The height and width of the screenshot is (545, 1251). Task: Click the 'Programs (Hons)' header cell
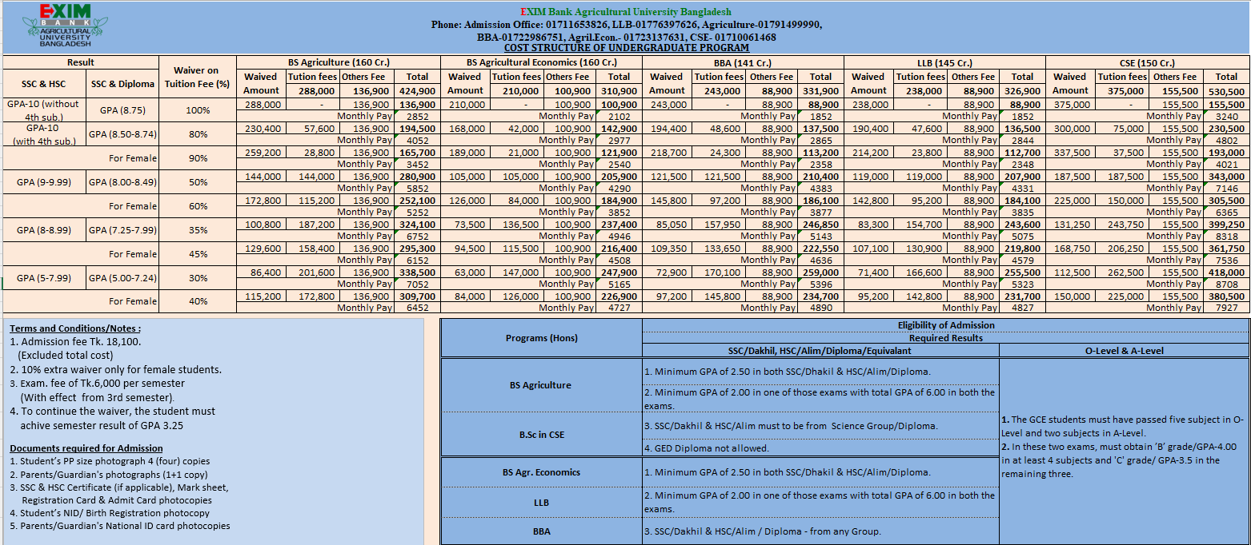(541, 338)
